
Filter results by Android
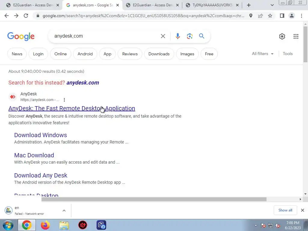pos(85,54)
